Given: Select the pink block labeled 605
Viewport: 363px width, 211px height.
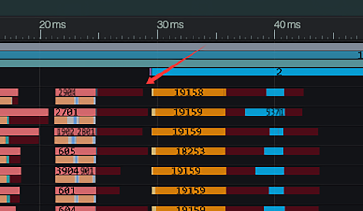Looking at the screenshot, I should coord(75,151).
